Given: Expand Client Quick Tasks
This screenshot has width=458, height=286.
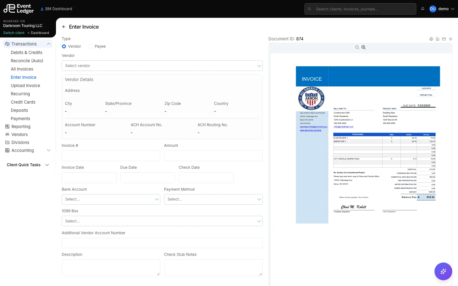Looking at the screenshot, I should (x=28, y=165).
